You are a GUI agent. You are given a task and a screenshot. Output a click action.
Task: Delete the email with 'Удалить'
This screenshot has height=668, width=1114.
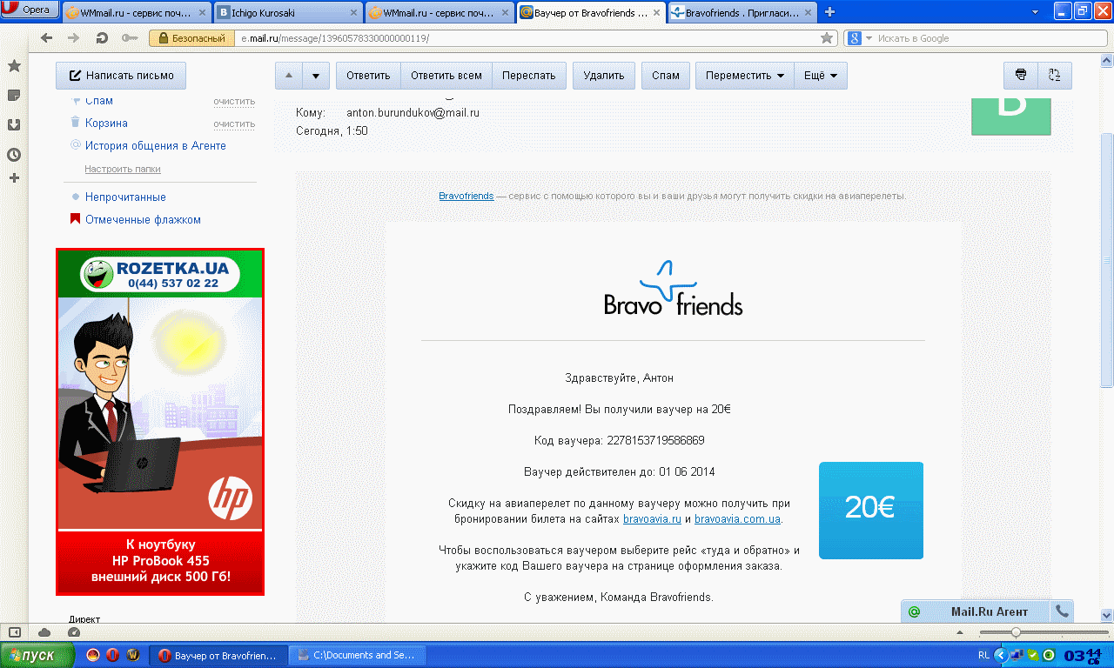604,76
